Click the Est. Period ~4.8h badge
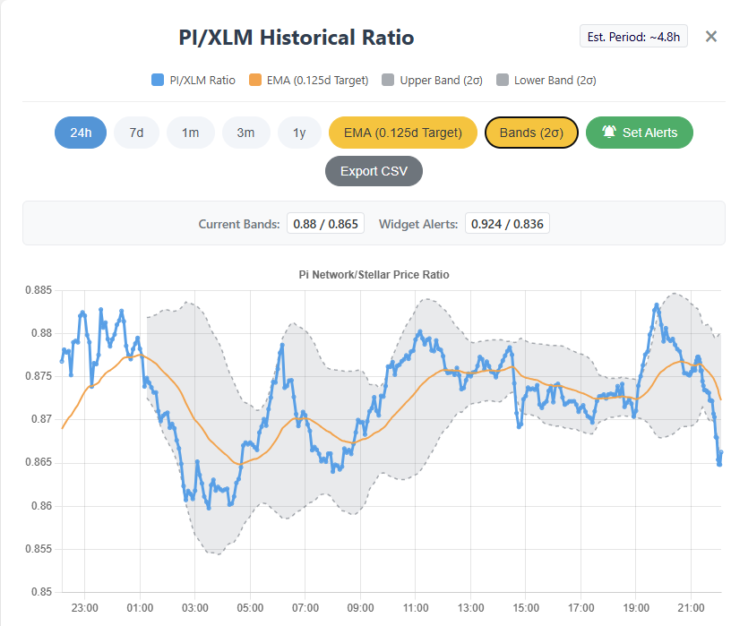The width and height of the screenshot is (731, 626). pos(633,36)
